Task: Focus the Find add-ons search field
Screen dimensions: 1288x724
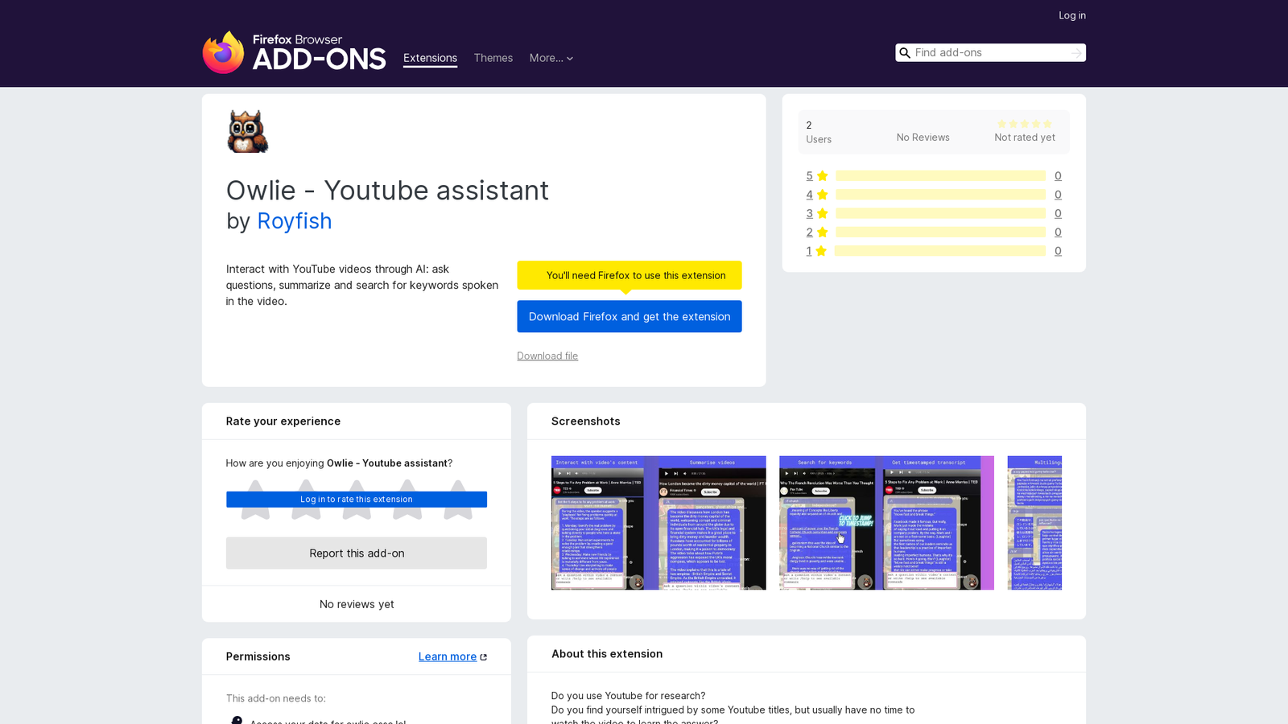Action: [x=990, y=53]
